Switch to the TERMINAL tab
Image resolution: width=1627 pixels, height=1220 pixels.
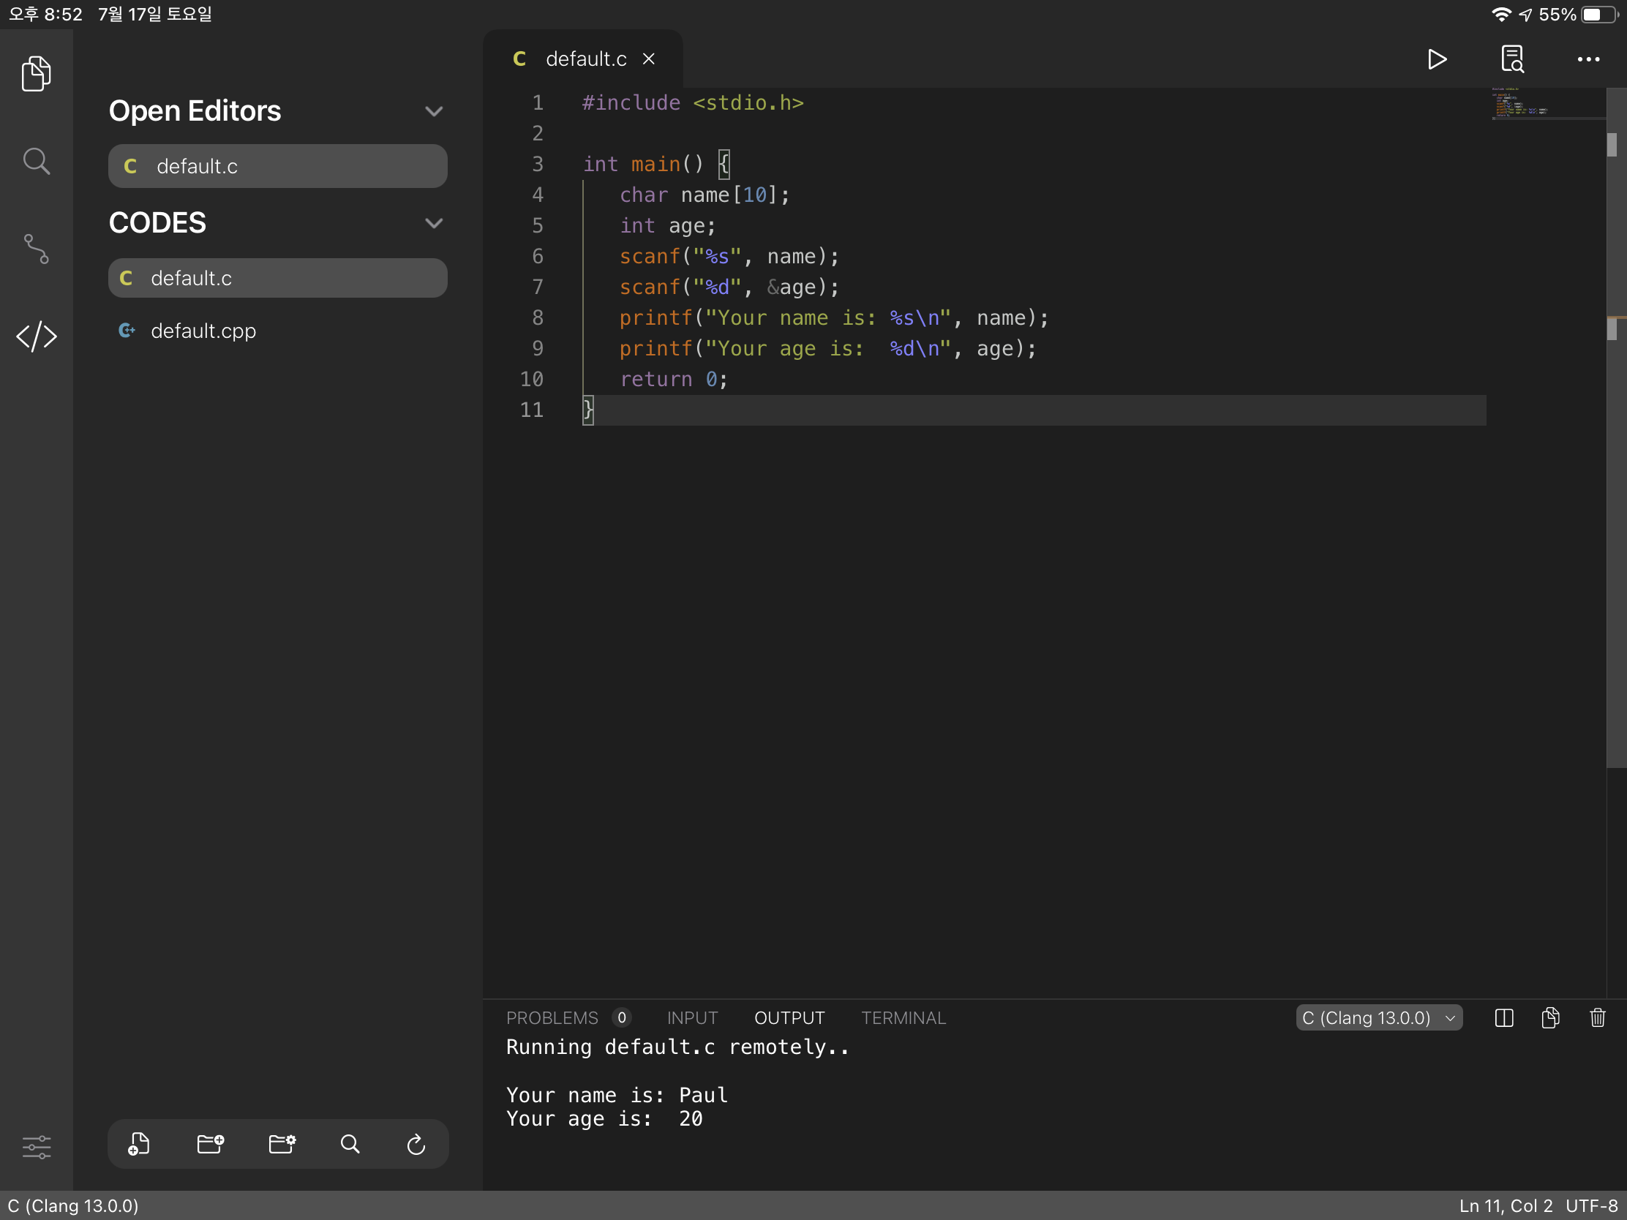tap(903, 1018)
